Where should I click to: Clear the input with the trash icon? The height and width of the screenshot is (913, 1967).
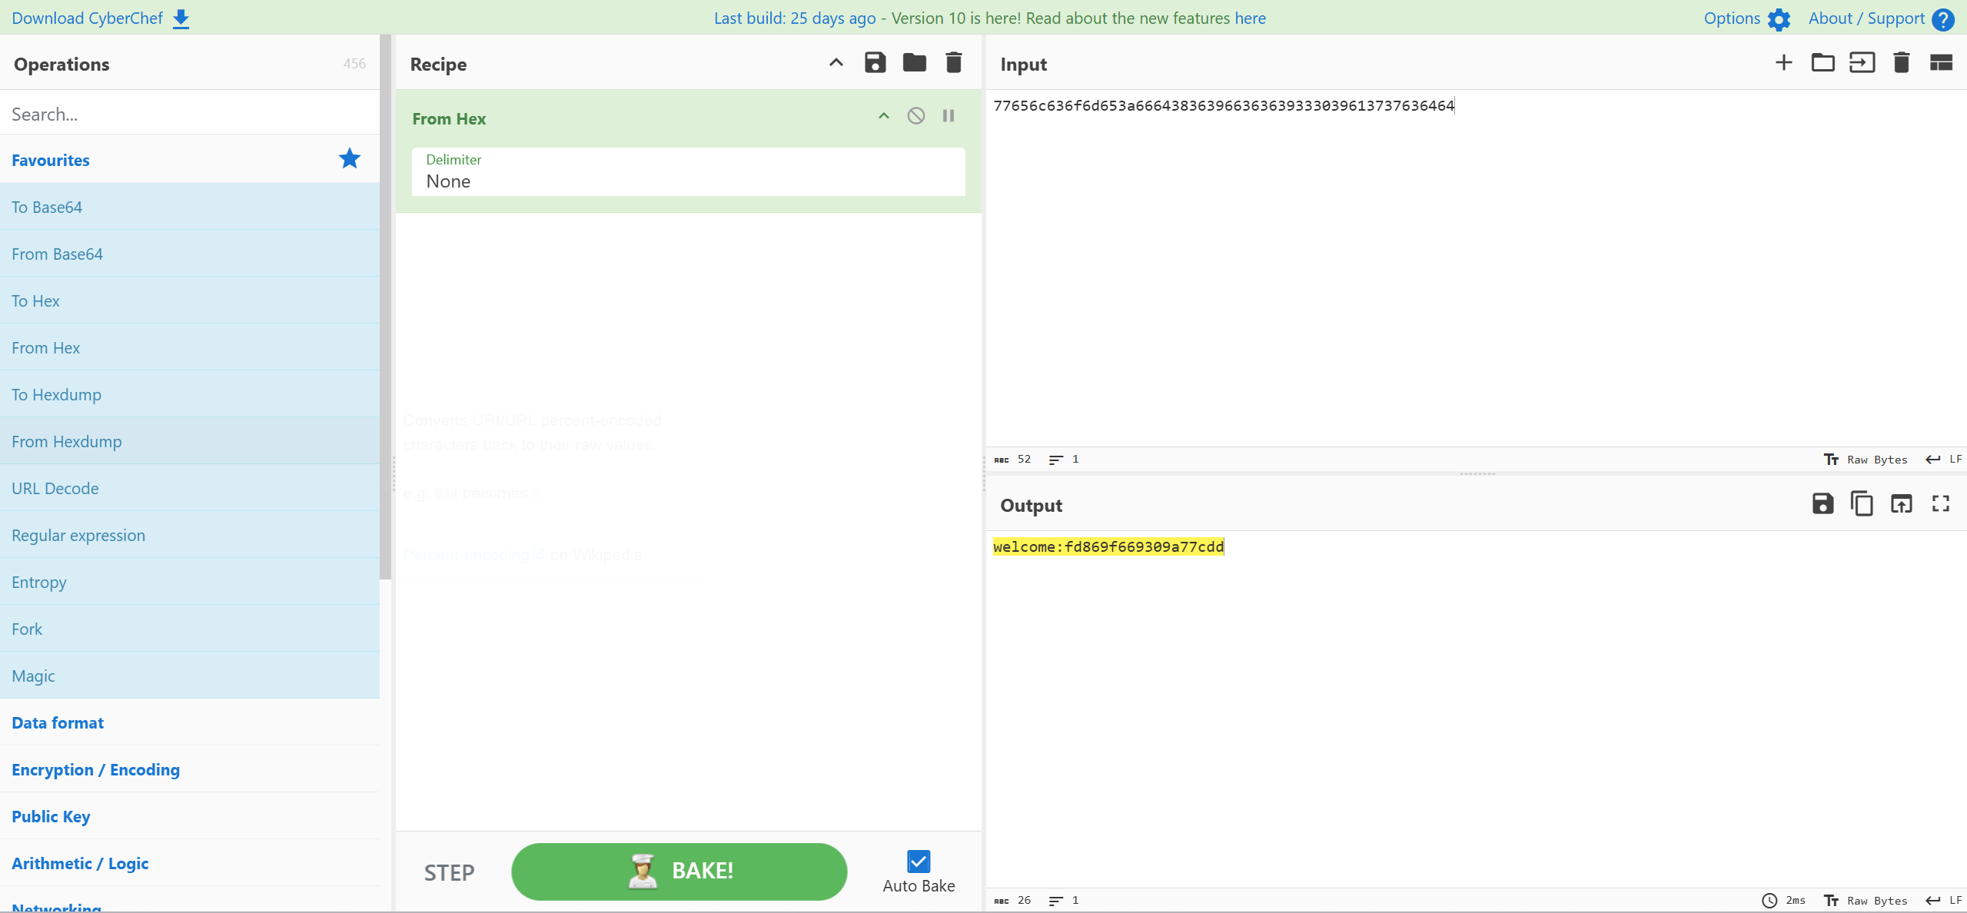click(x=1901, y=62)
